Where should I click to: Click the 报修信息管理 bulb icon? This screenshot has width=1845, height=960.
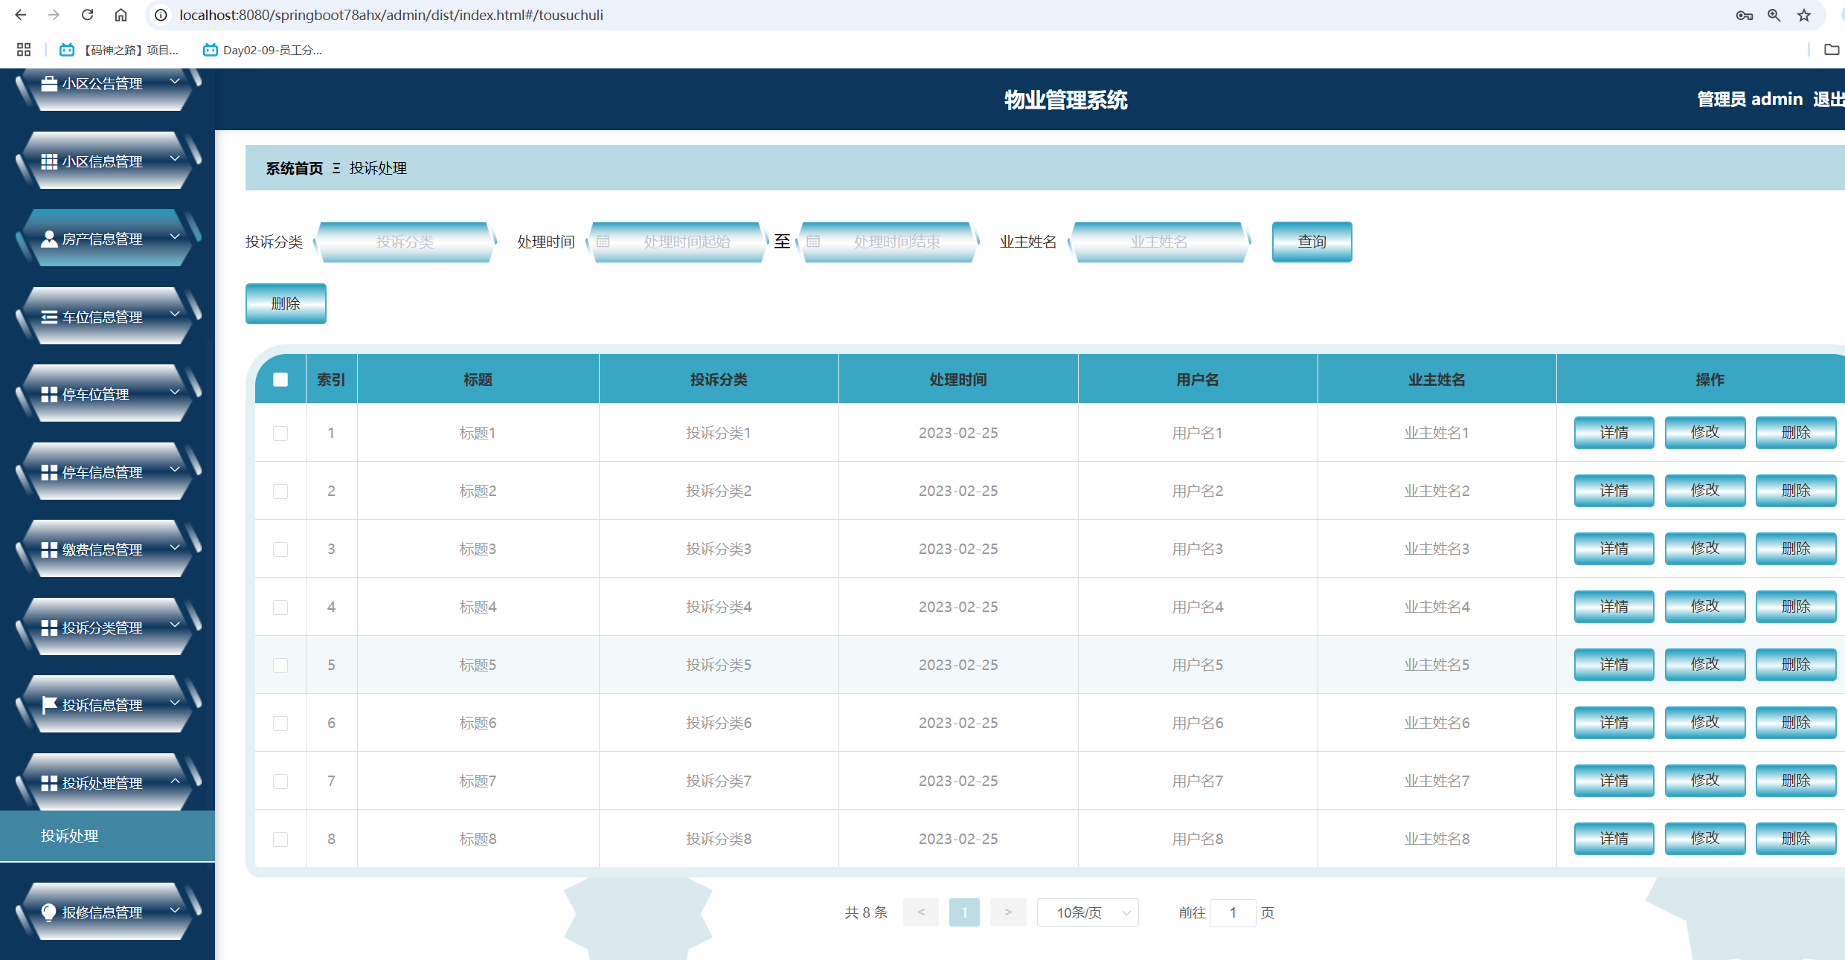tap(49, 912)
